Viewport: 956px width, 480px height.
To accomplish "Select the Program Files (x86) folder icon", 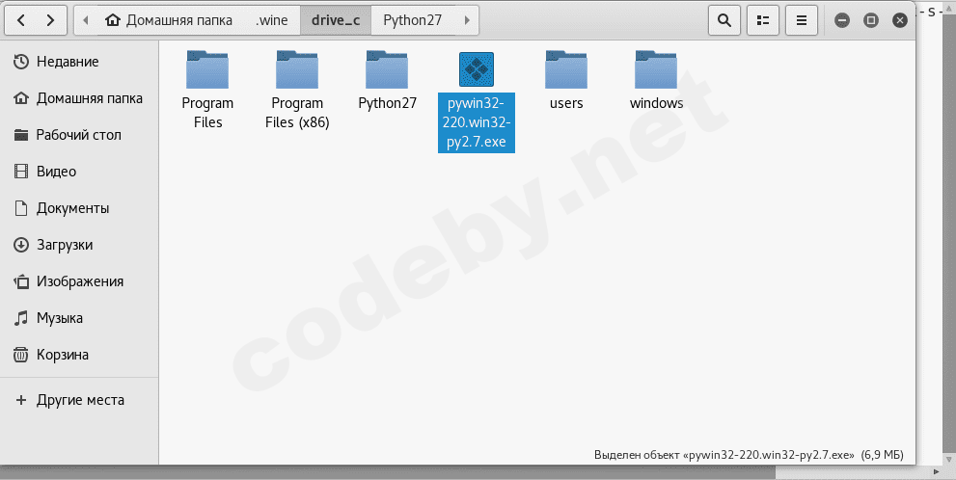I will click(297, 69).
